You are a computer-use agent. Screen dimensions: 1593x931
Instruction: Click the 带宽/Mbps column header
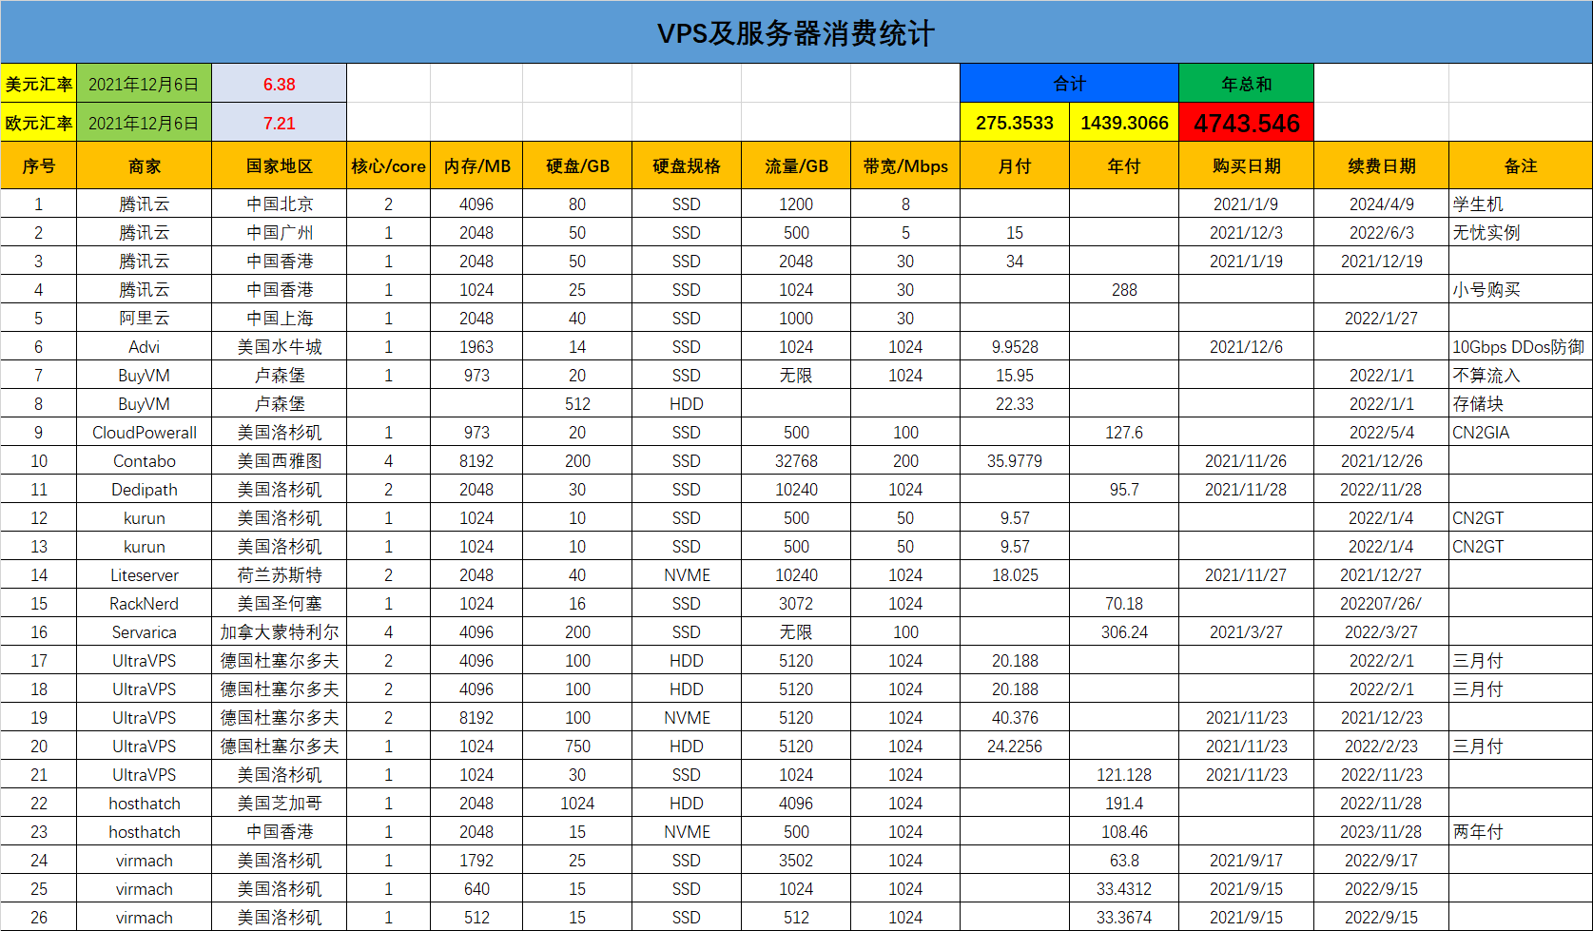[x=905, y=165]
